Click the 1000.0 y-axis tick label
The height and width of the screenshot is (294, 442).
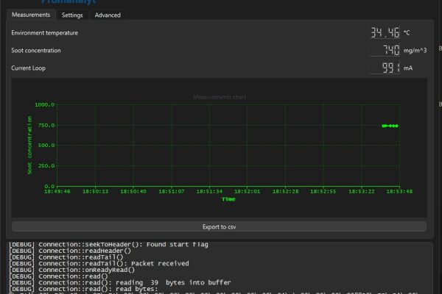coord(44,104)
